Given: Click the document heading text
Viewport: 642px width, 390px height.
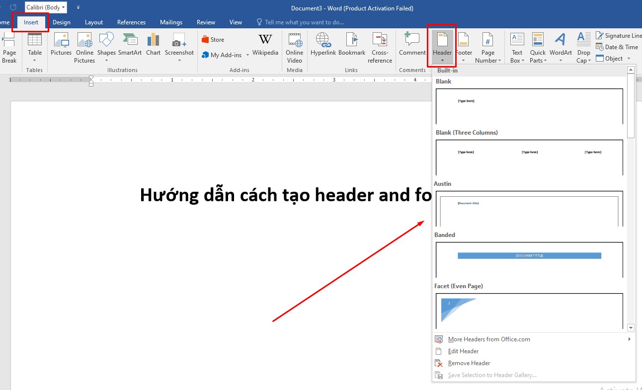Looking at the screenshot, I should pyautogui.click(x=286, y=195).
